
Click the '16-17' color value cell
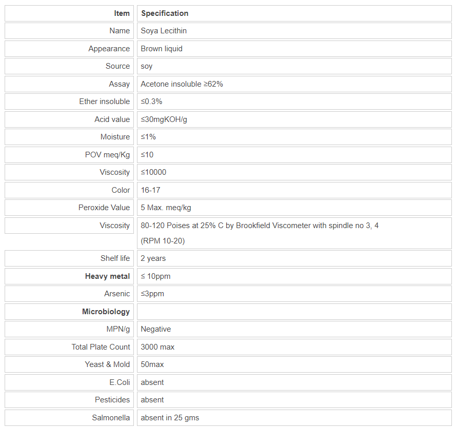tap(150, 190)
